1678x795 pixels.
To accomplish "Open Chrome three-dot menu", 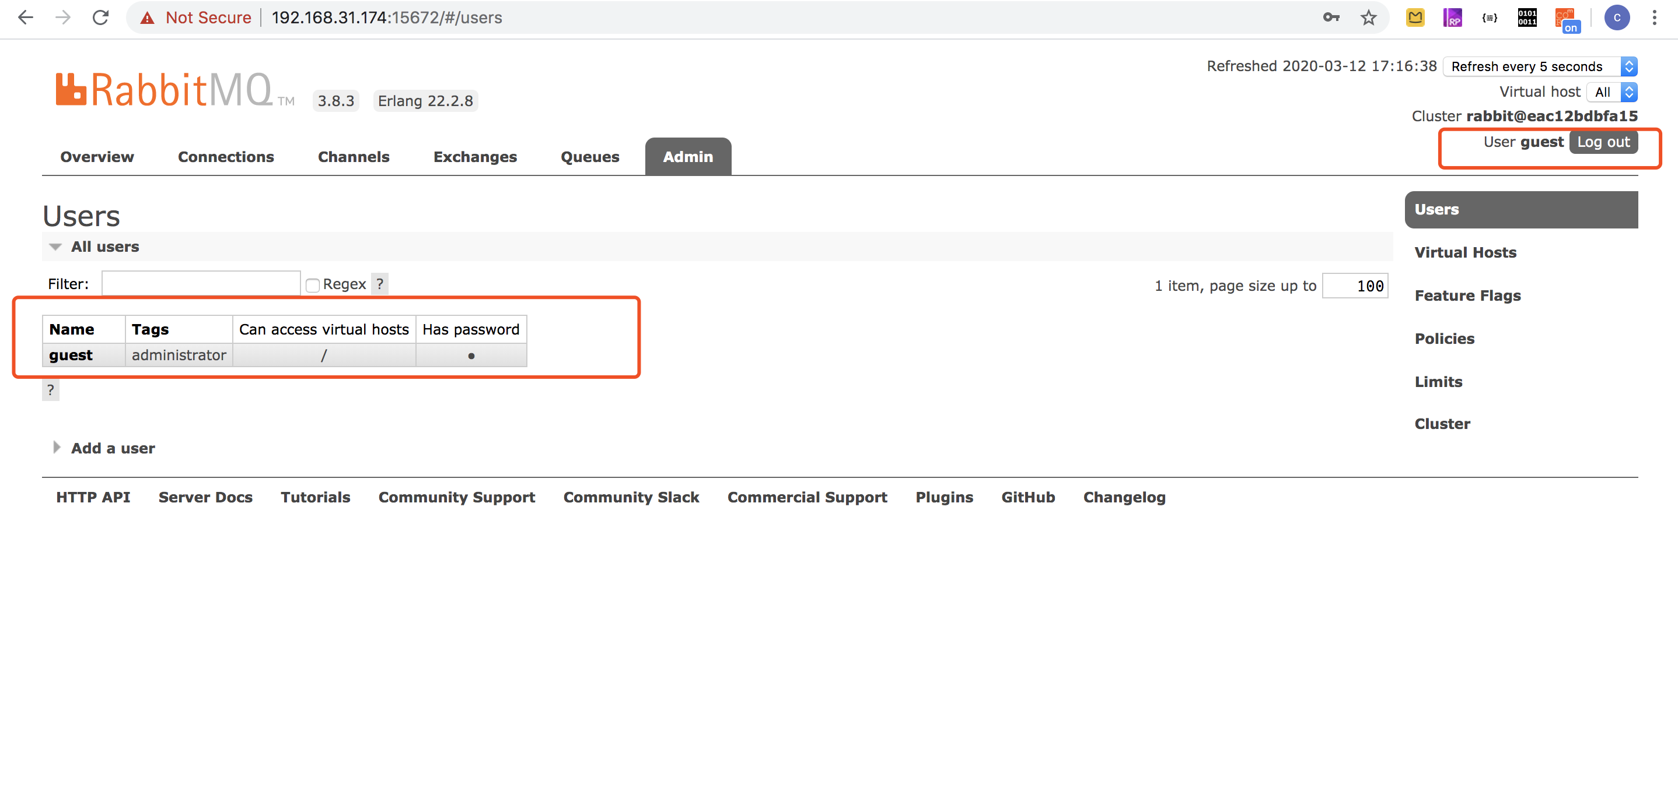I will (x=1654, y=17).
